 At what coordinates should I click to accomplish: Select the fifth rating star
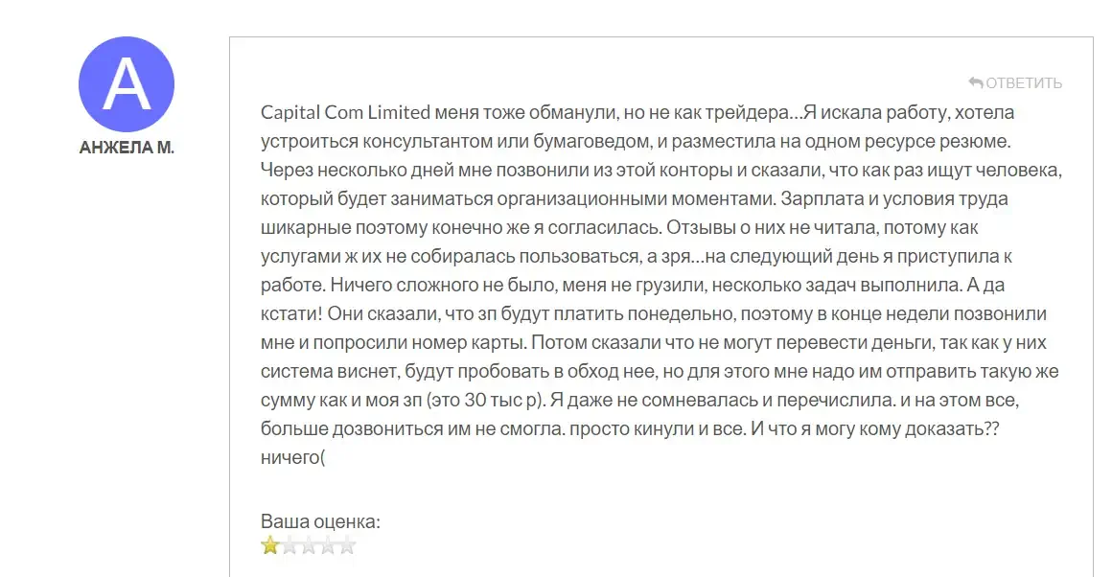pyautogui.click(x=347, y=545)
